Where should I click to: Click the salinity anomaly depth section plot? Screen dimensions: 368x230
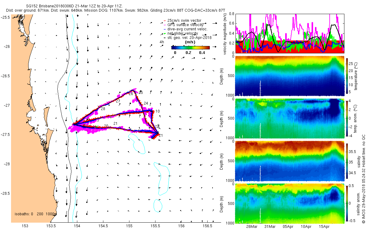[x=289, y=203]
